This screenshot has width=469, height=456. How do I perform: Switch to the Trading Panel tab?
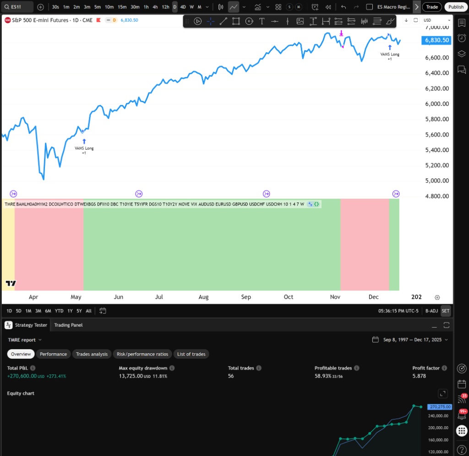(68, 325)
